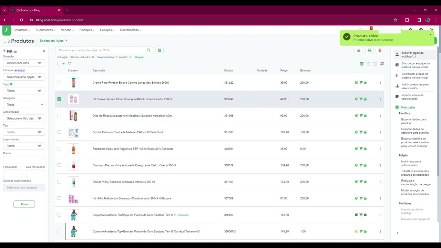
Task: Check the Creme Para Pentear Elseve row checkbox
Action: coord(59,83)
